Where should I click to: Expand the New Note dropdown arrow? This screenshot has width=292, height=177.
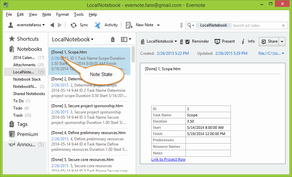(x=158, y=25)
